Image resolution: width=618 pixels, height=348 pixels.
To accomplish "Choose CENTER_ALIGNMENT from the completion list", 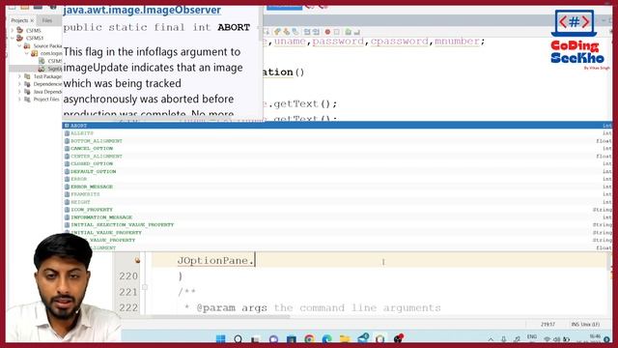I will pyautogui.click(x=337, y=157).
